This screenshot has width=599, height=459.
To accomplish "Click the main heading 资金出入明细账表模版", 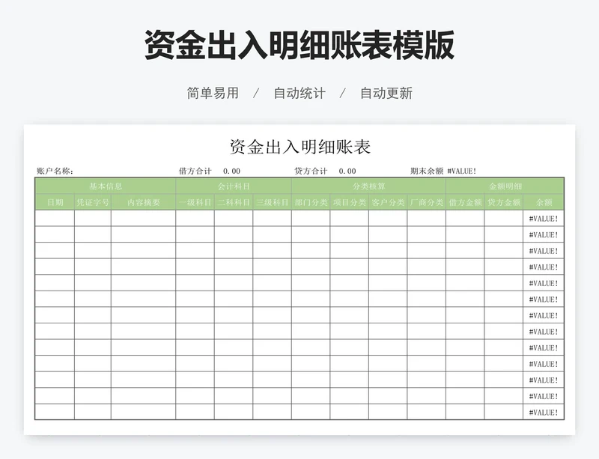I will click(299, 45).
